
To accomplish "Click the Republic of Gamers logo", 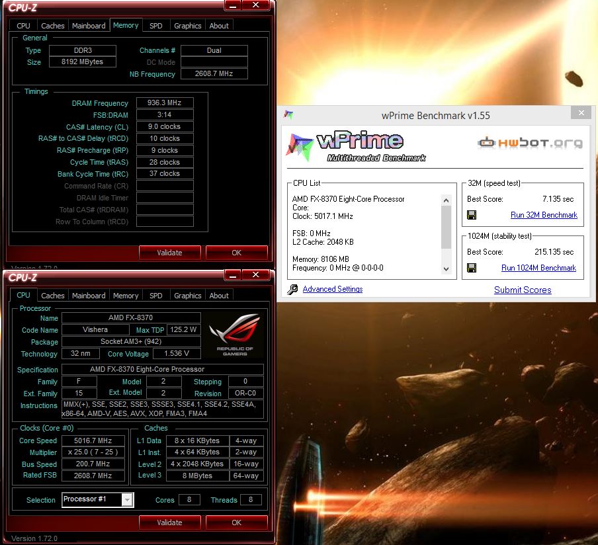I will tap(235, 335).
